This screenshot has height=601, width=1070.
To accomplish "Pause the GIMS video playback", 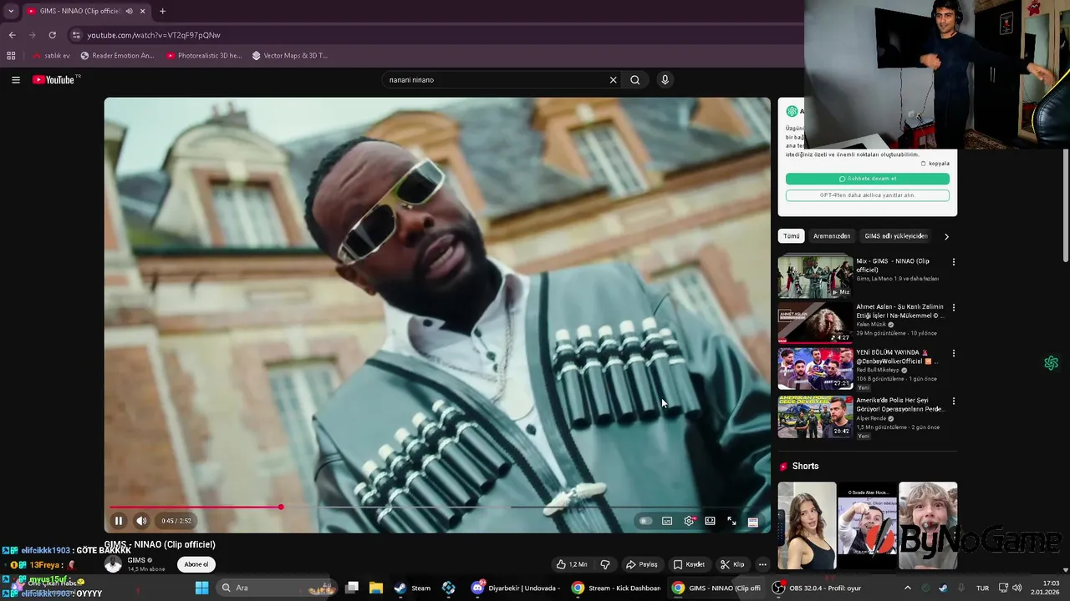I will [119, 521].
